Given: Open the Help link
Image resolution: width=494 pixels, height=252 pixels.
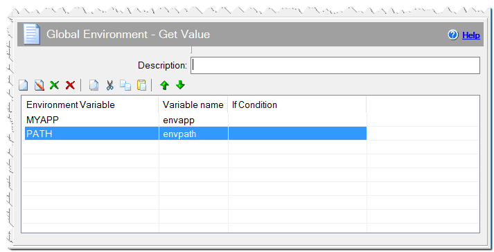Looking at the screenshot, I should (x=471, y=35).
